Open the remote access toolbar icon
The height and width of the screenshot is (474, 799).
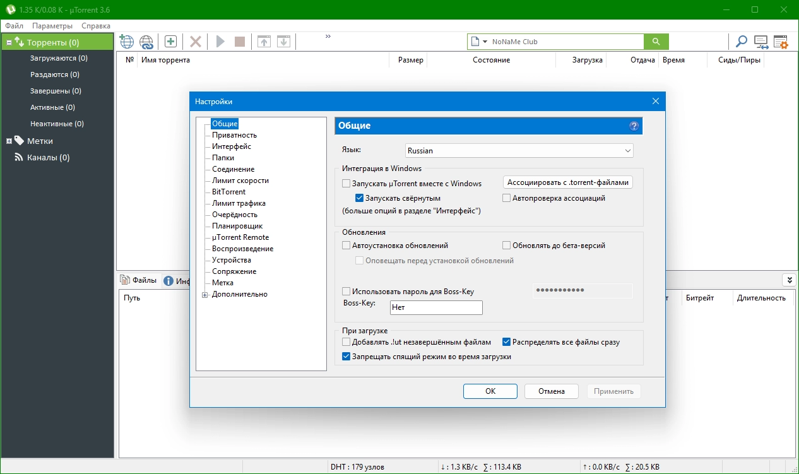tap(761, 42)
